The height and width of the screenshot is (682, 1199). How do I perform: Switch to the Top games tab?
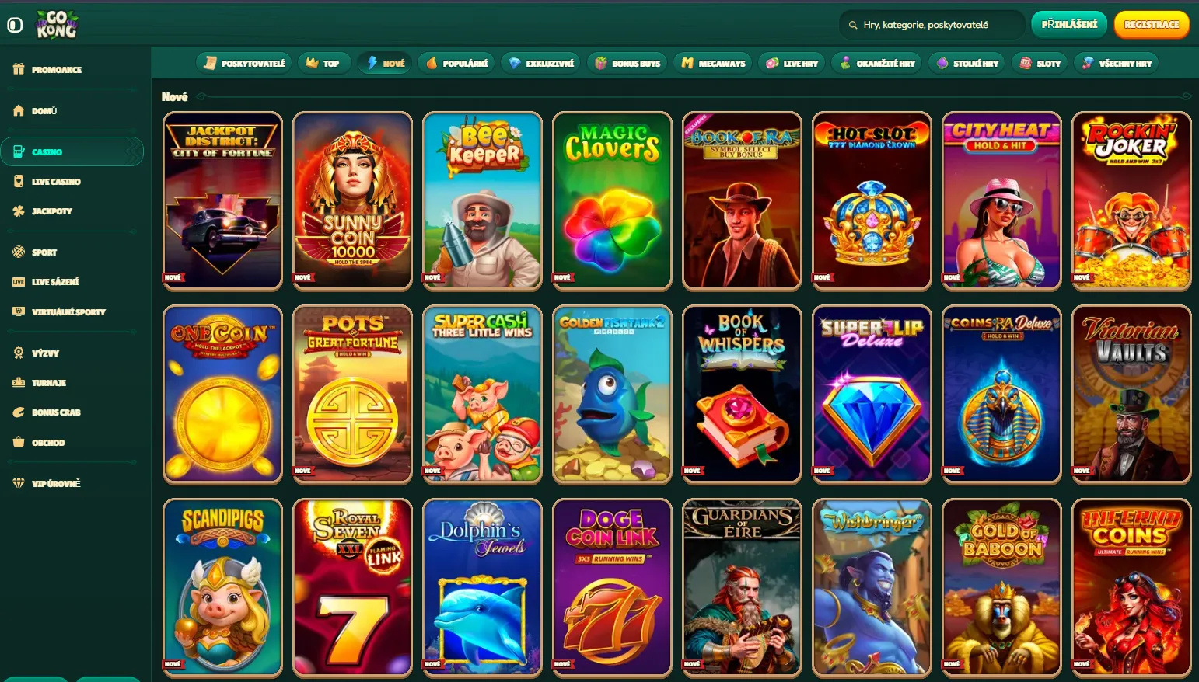point(323,63)
